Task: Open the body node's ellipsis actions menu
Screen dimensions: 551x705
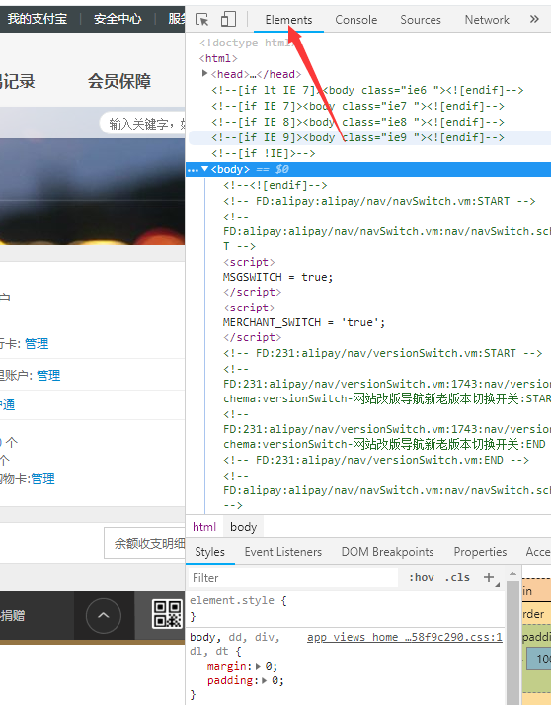Action: pos(193,170)
